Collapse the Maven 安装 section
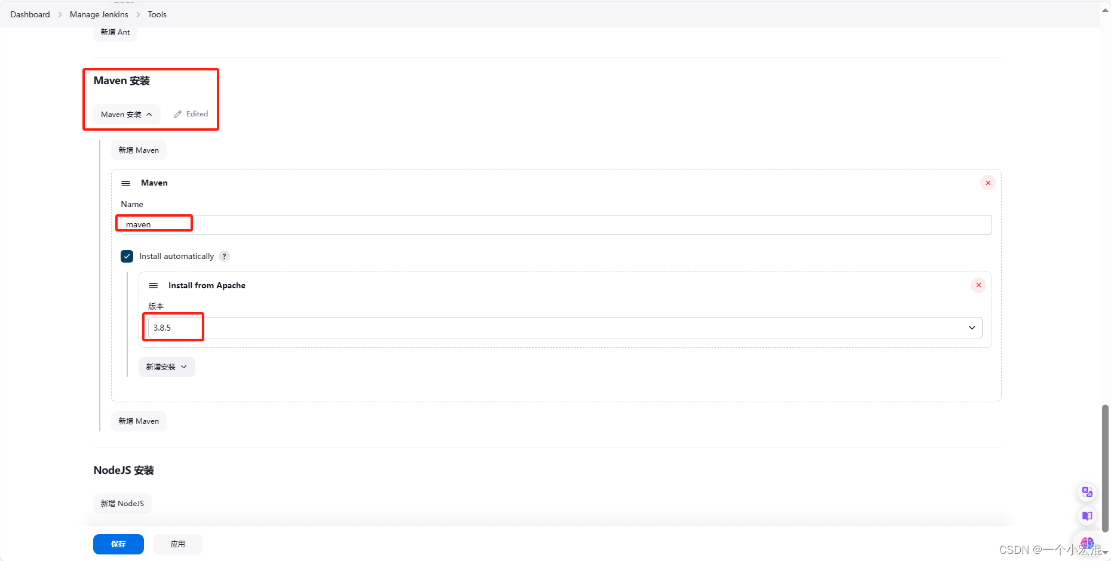Viewport: 1111px width, 561px height. tap(126, 114)
